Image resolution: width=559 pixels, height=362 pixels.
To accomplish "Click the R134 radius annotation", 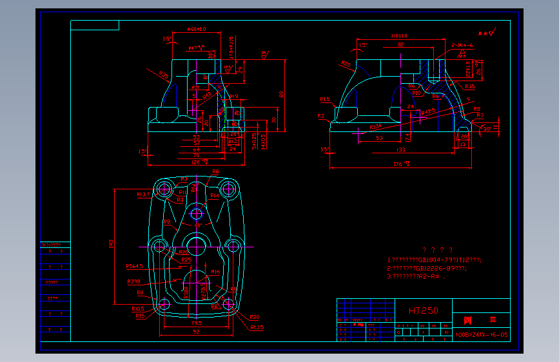I will [x=375, y=126].
